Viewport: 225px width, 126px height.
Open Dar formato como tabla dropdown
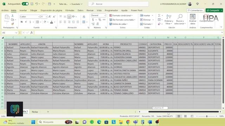click(122, 20)
